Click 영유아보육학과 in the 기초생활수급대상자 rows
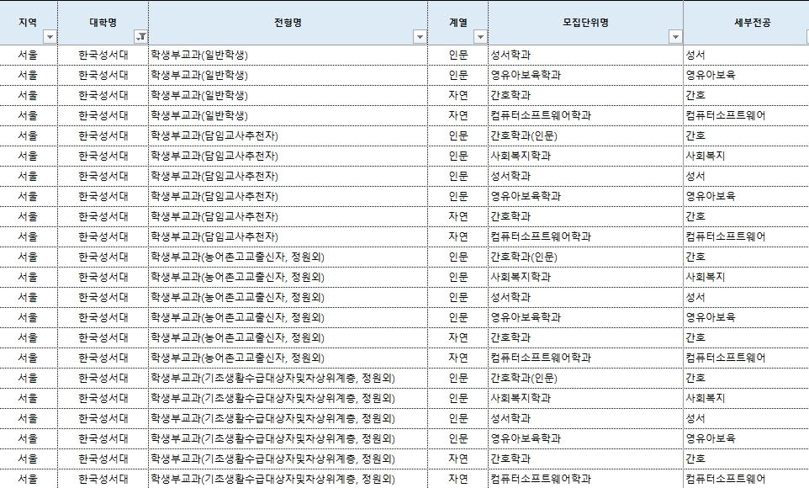 pyautogui.click(x=526, y=438)
